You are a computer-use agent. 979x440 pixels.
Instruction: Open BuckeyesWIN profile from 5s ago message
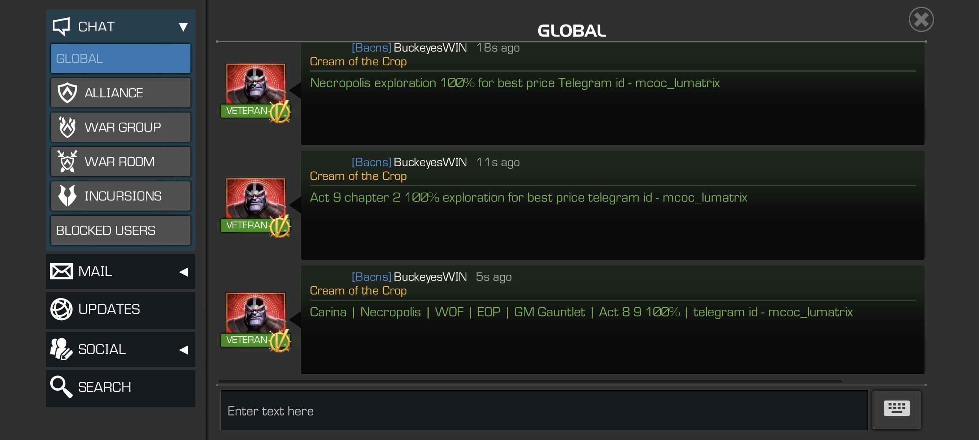point(430,277)
